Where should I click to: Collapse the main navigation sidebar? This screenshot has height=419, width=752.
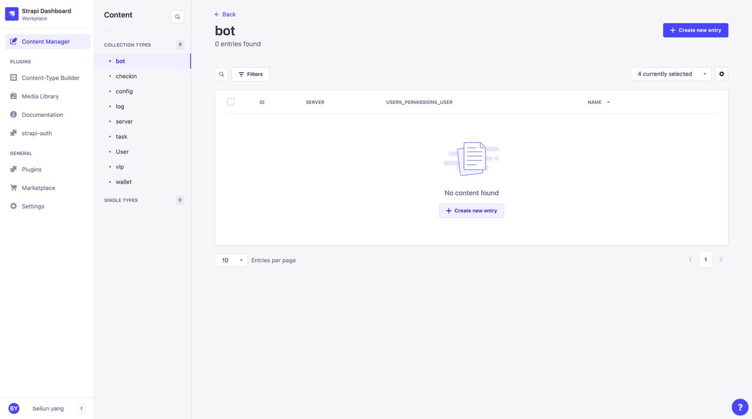(x=82, y=408)
